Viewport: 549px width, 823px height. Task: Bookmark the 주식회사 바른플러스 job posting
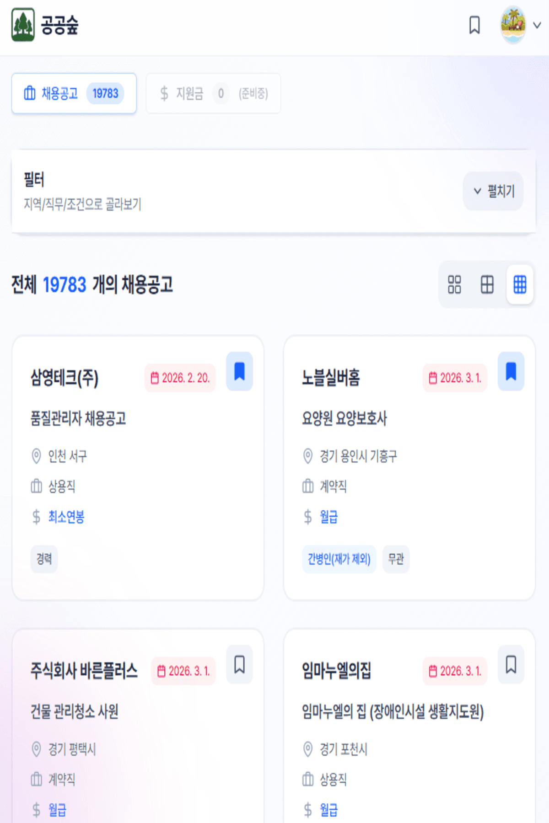[240, 666]
